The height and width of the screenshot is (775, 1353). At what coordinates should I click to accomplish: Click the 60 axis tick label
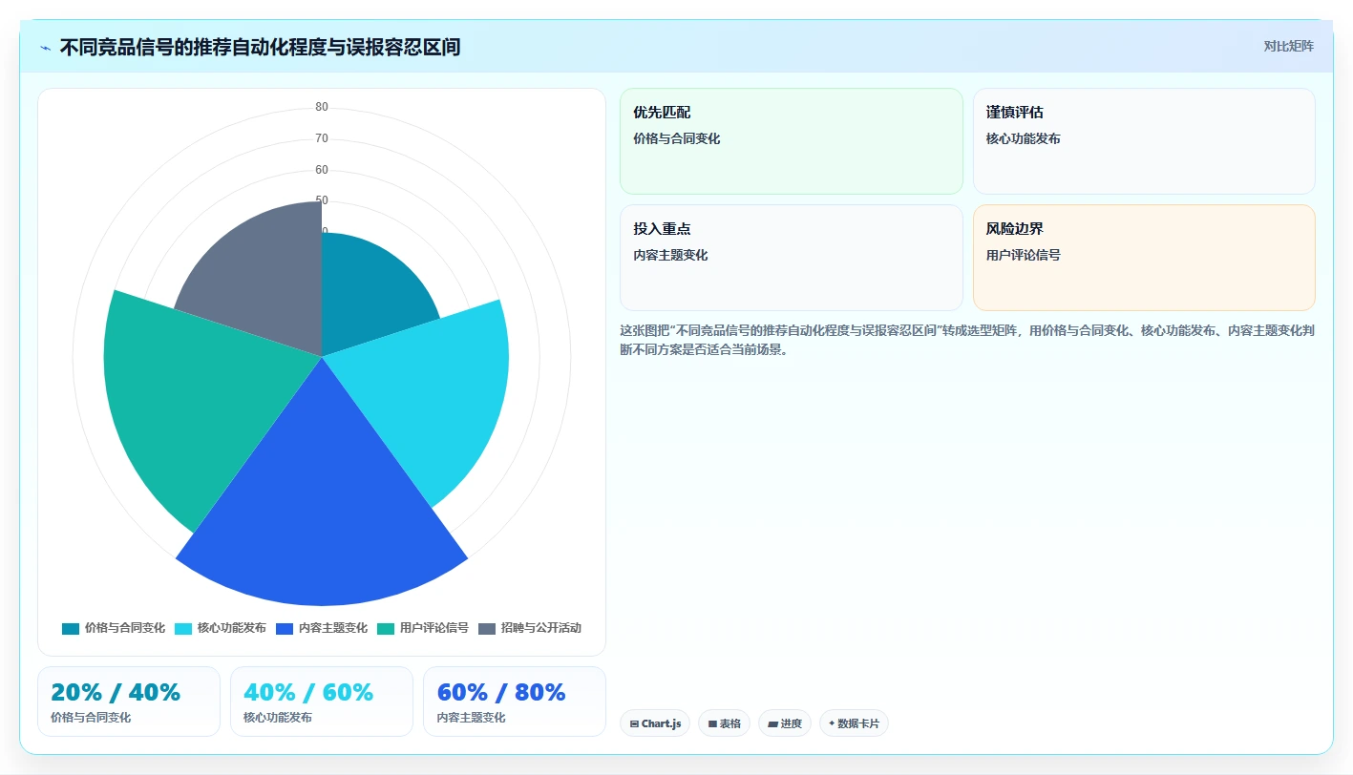coord(322,170)
